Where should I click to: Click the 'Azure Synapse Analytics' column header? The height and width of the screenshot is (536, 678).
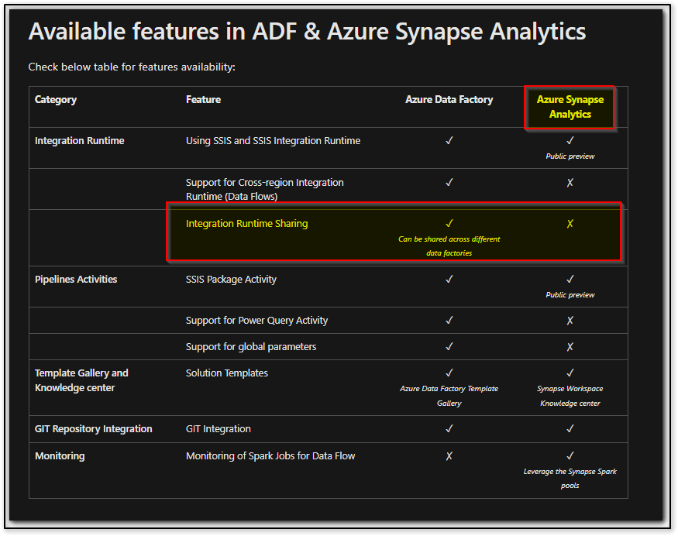[x=570, y=107]
